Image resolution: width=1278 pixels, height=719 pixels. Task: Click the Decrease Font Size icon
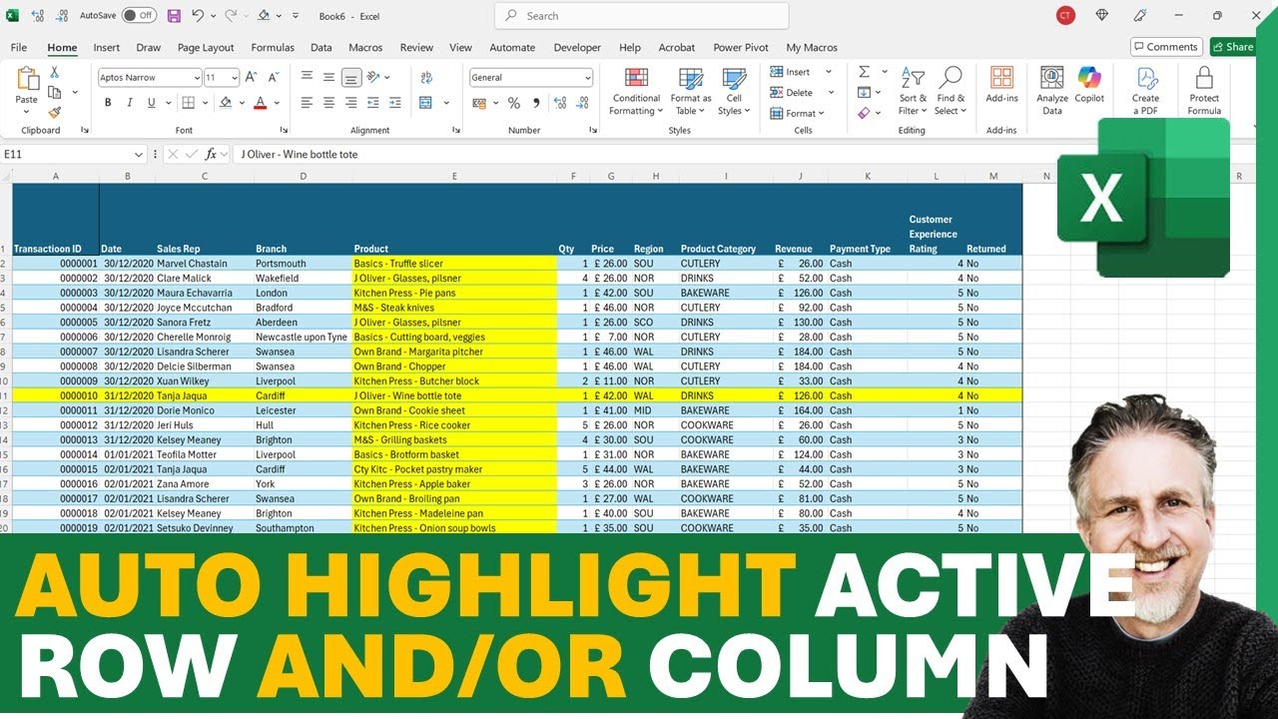pos(274,77)
